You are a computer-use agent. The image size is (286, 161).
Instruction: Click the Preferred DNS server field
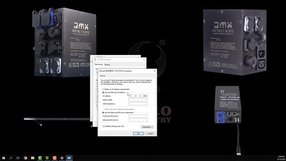click(x=138, y=116)
